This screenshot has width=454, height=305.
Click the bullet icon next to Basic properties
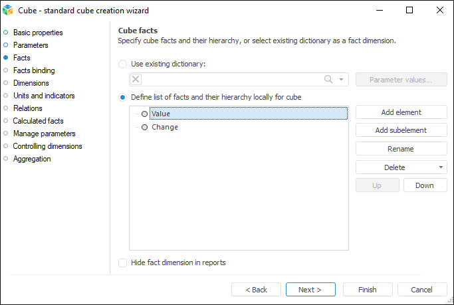click(6, 33)
